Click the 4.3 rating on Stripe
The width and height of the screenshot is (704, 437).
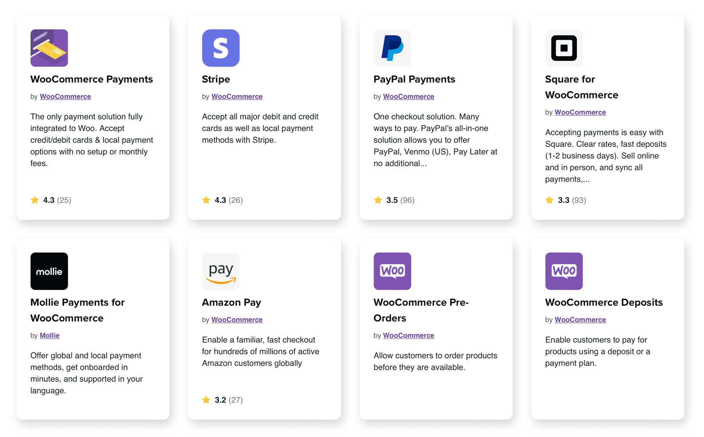pos(220,200)
